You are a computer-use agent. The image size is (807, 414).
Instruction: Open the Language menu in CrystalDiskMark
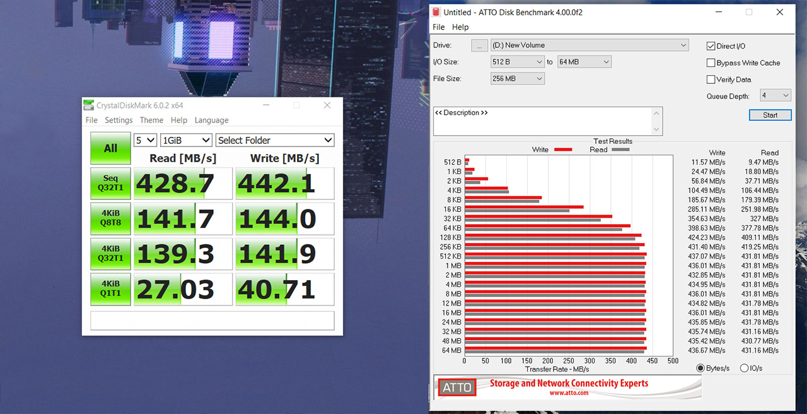point(211,120)
